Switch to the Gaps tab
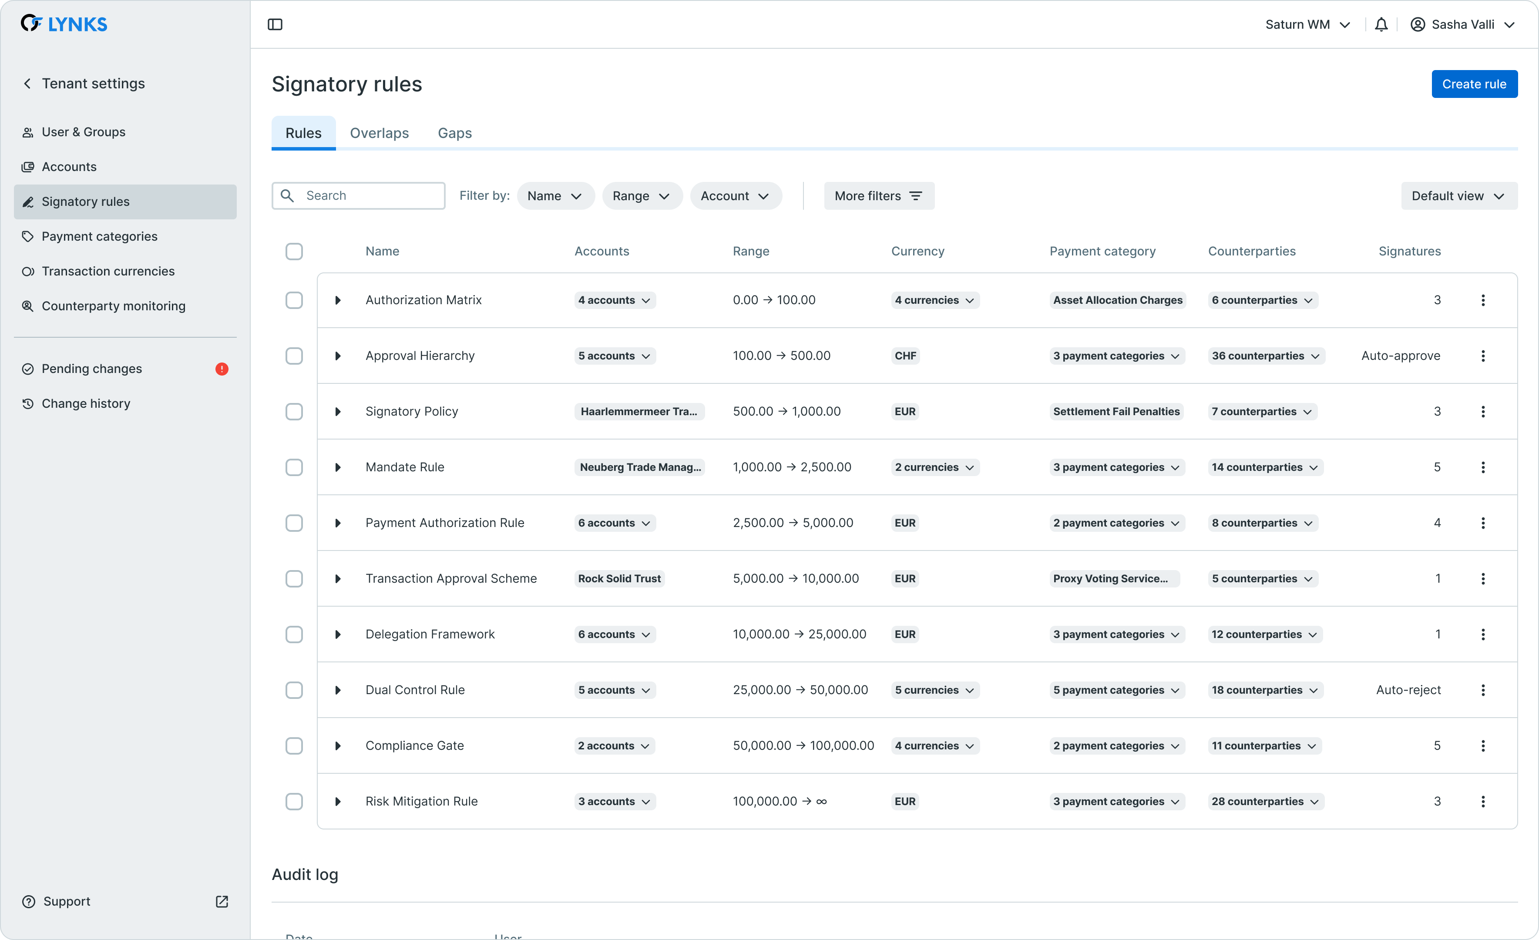The width and height of the screenshot is (1539, 940). coord(455,133)
